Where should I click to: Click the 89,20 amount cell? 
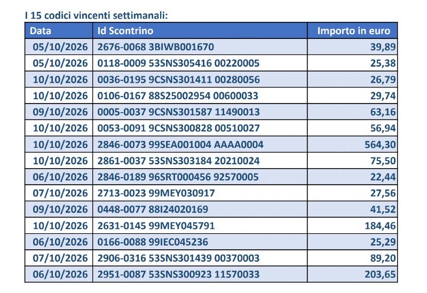[352, 258]
